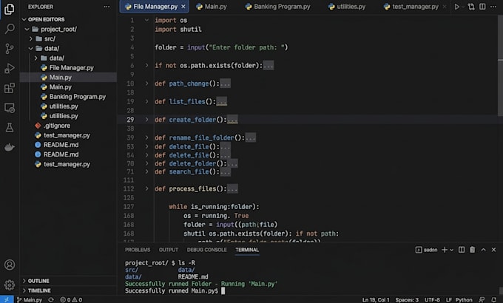Switch to the utilities.py editor tab

[x=348, y=7]
